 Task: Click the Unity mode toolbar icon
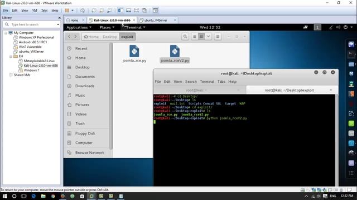(144, 11)
